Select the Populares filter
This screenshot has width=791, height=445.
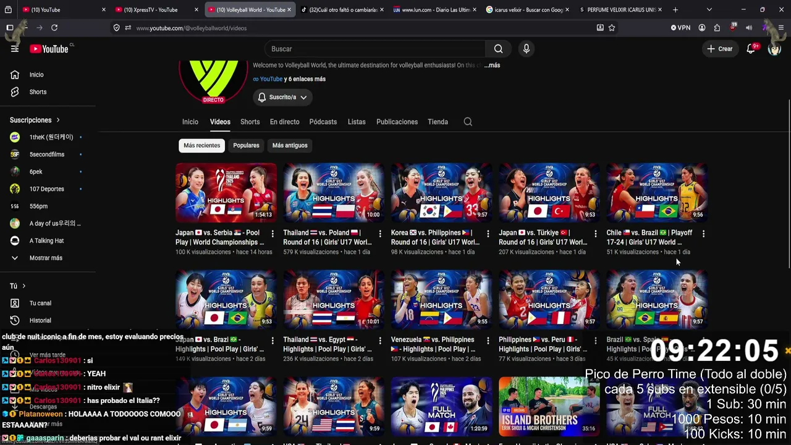(246, 145)
